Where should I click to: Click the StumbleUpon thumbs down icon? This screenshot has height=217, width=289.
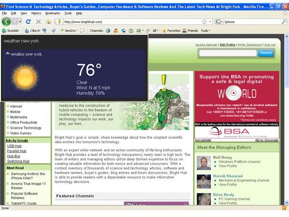coord(44,31)
